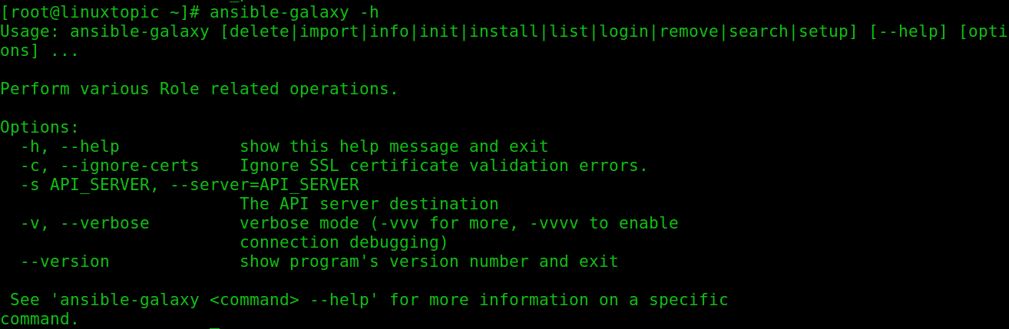
Task: Click the 'search' subcommand in usage list
Action: [x=759, y=31]
